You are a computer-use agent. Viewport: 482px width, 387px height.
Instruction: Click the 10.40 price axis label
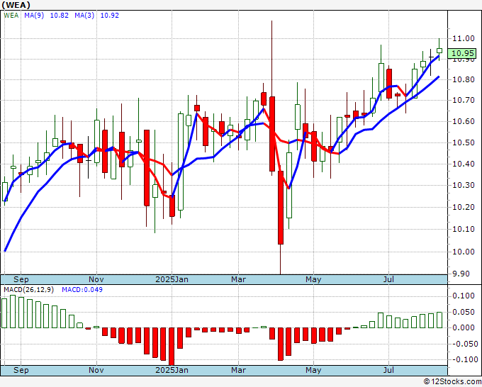point(464,164)
